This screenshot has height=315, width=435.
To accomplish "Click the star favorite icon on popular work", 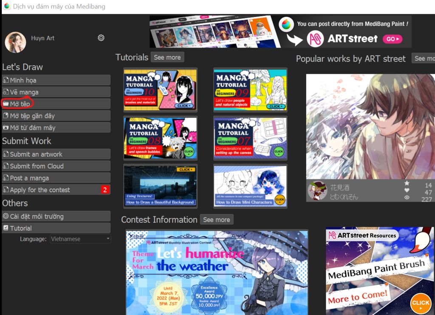I will click(x=407, y=183).
